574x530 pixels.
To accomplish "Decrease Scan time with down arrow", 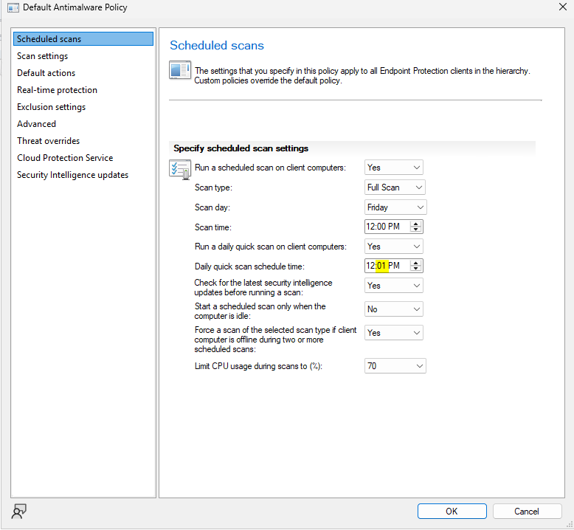I will (x=415, y=230).
